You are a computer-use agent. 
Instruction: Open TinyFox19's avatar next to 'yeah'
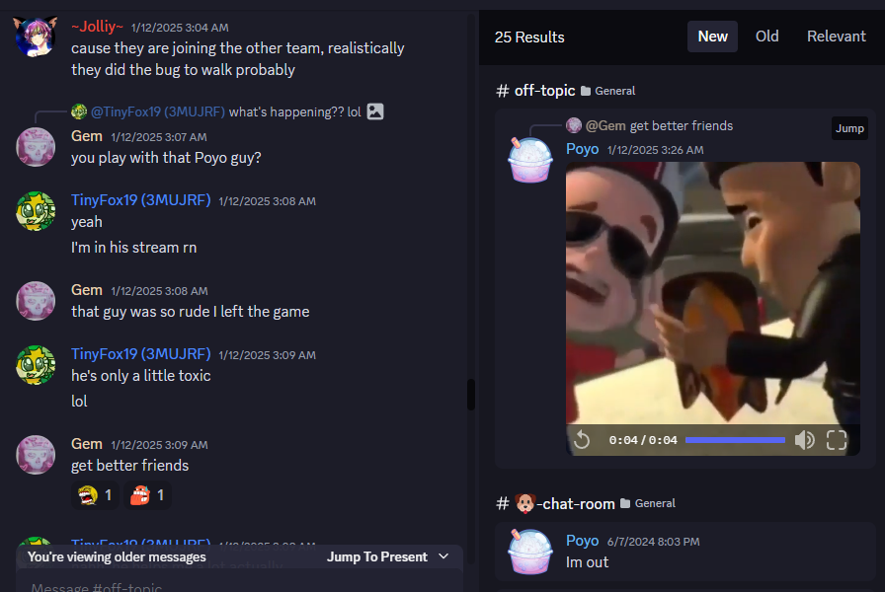pyautogui.click(x=36, y=211)
